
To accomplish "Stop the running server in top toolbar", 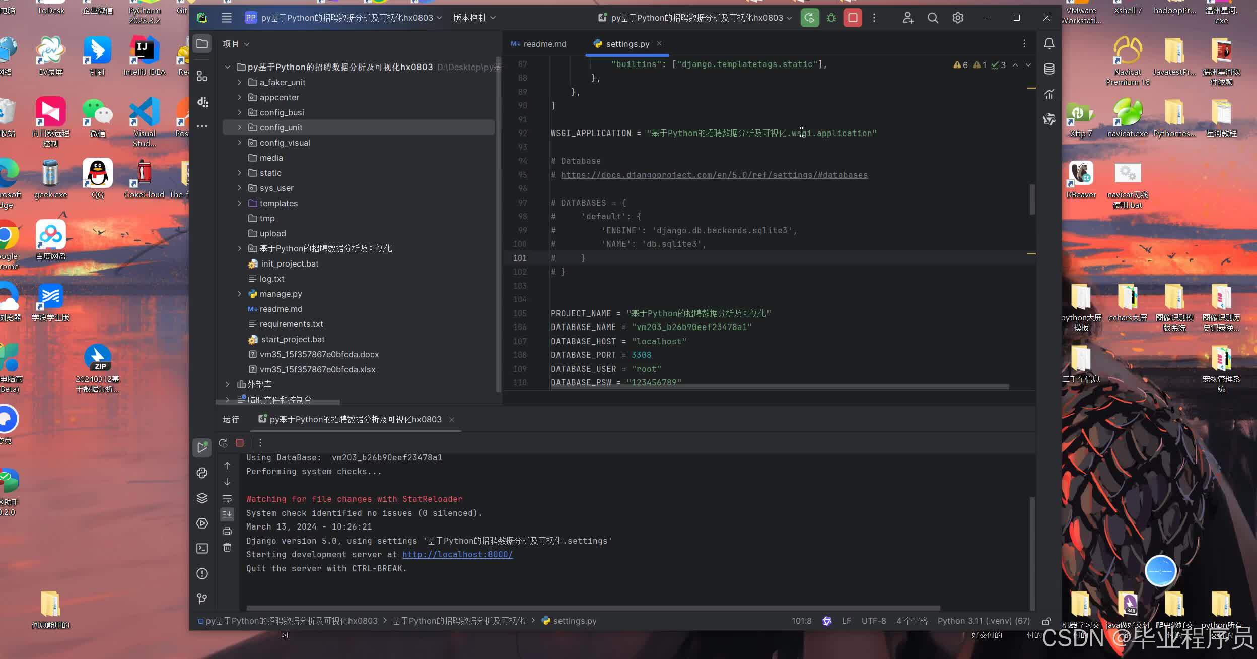I will [x=853, y=18].
